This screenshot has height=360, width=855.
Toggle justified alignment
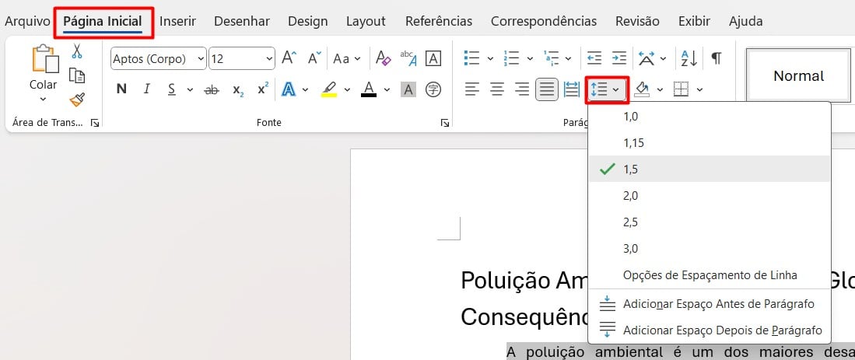tap(547, 89)
